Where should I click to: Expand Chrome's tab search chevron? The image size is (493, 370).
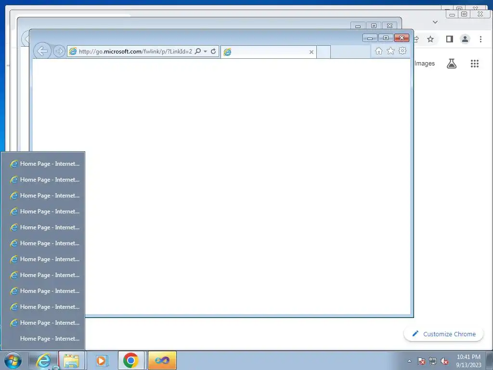435,22
